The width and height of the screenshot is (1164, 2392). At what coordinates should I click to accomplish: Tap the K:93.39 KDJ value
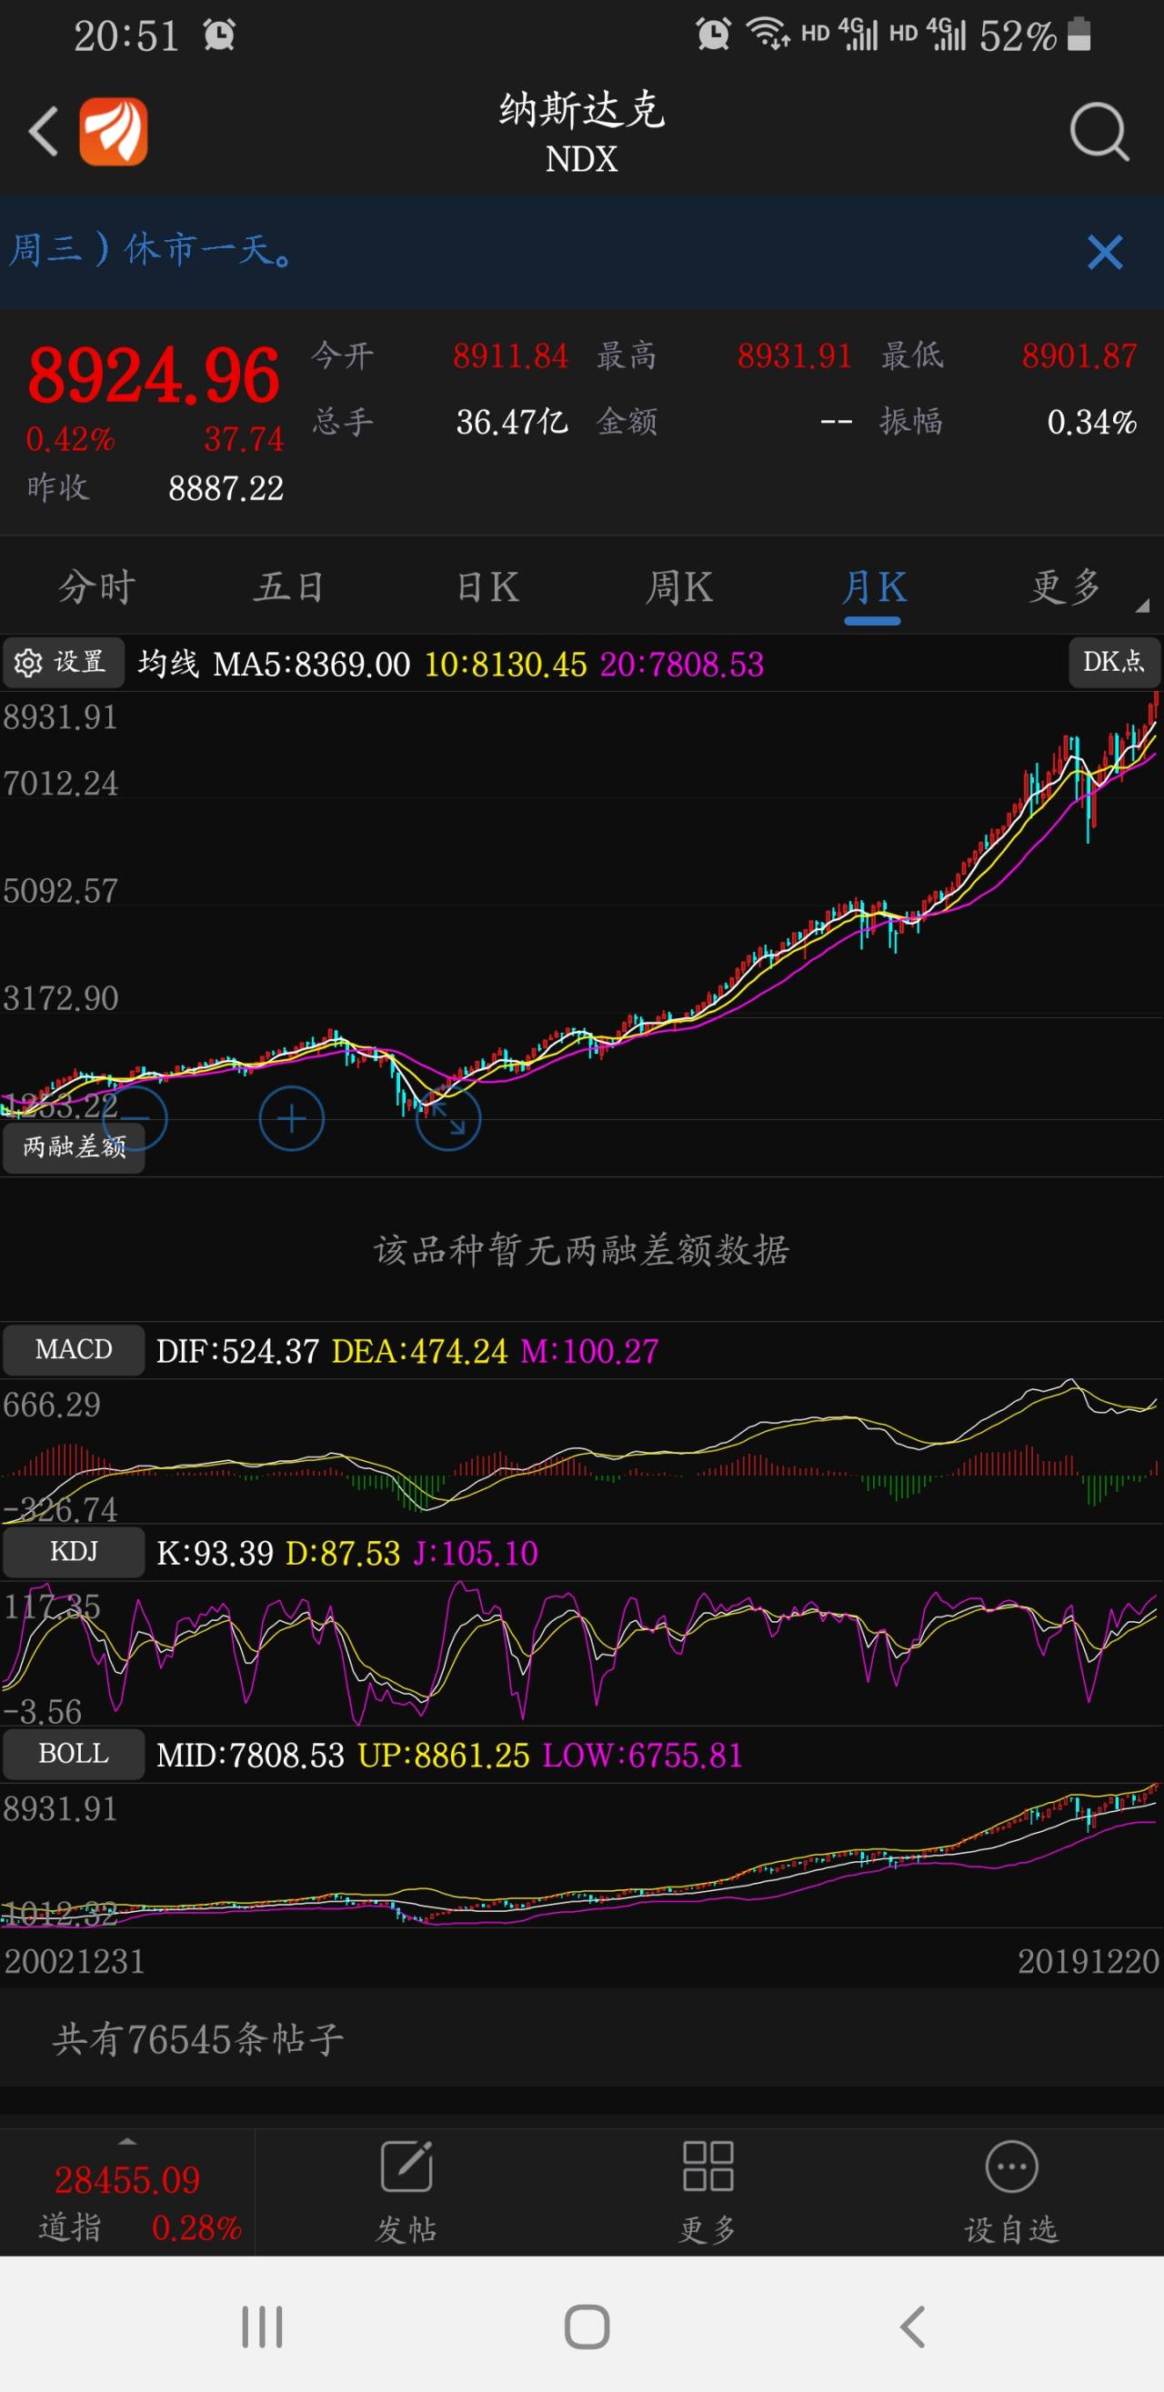[x=215, y=1554]
